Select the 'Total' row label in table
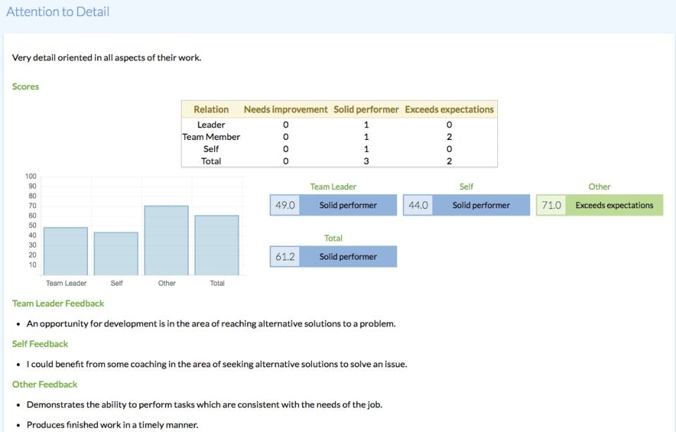 [211, 161]
